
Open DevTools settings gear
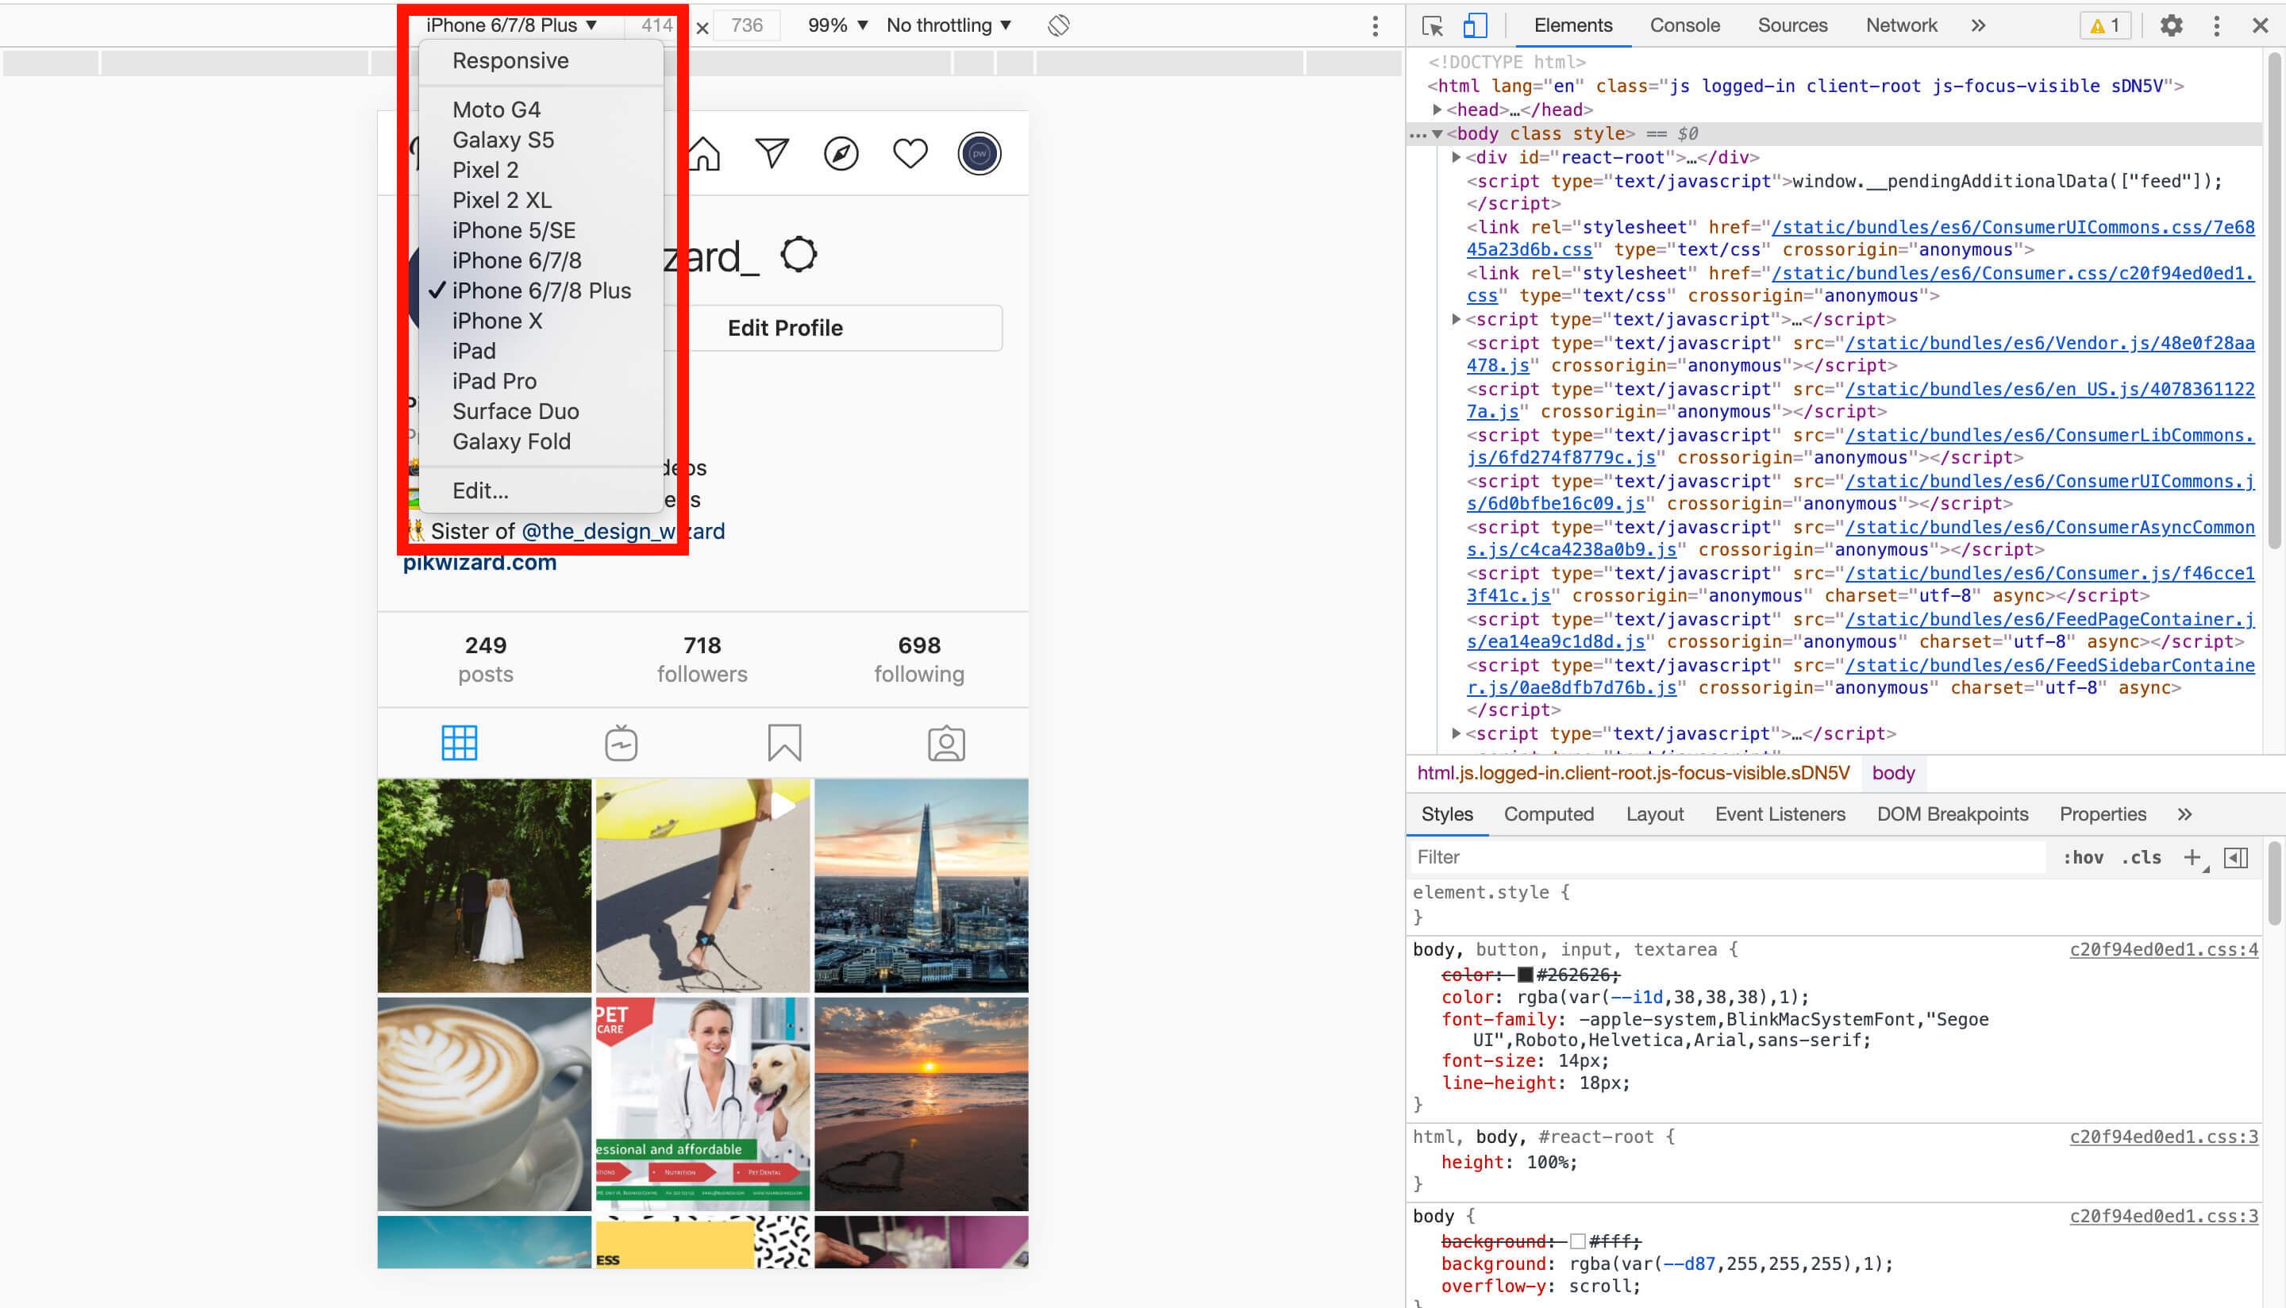click(x=2171, y=25)
